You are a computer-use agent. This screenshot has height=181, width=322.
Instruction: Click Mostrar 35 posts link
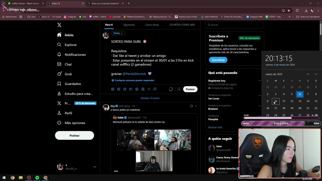point(150,98)
